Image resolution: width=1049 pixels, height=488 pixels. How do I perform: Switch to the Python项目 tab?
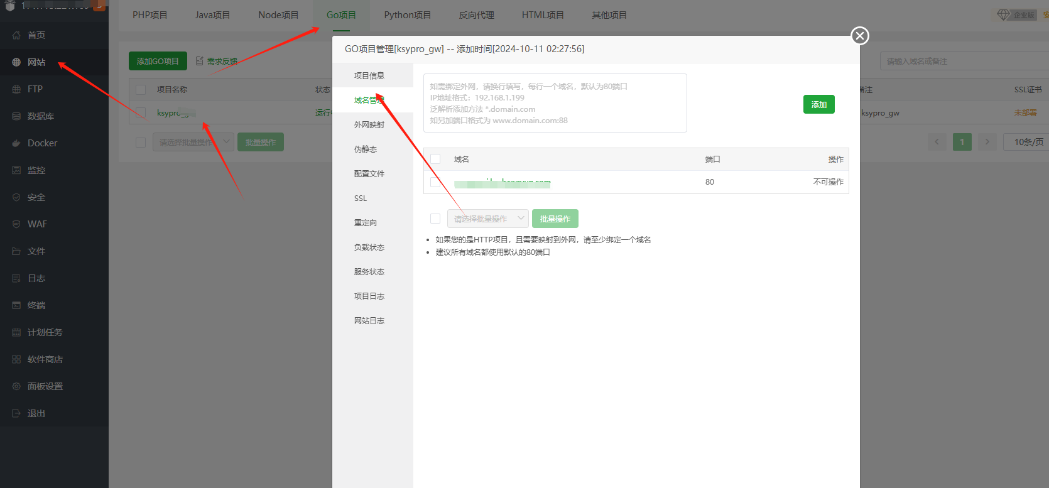coord(407,15)
